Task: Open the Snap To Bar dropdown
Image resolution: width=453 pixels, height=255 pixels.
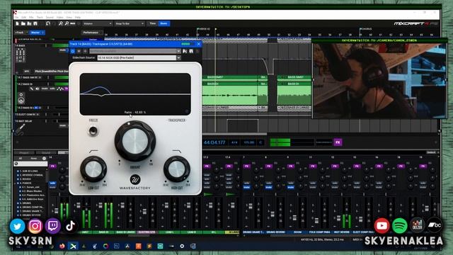Action: (129, 23)
